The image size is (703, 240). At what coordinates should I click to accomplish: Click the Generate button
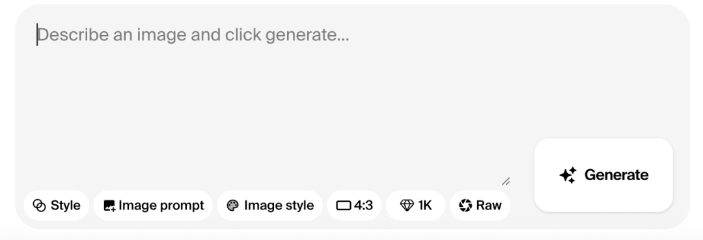(603, 175)
